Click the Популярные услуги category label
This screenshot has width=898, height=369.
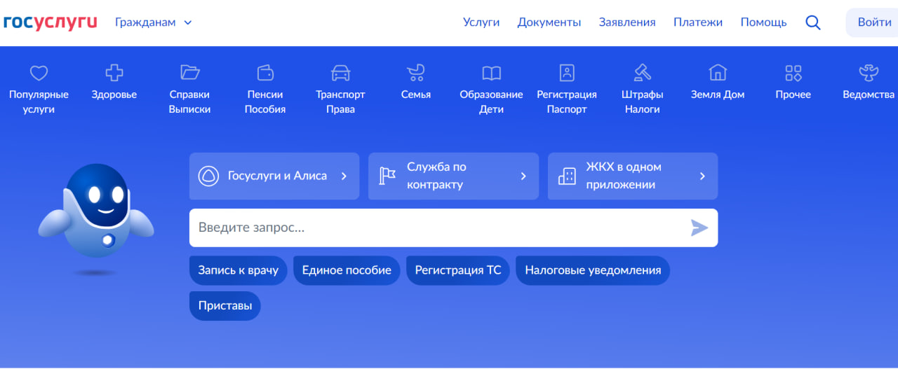(x=39, y=102)
